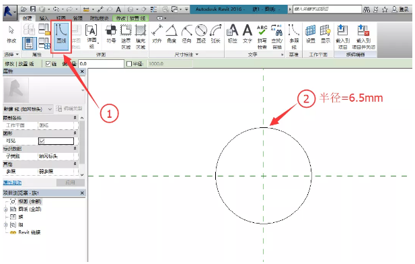The height and width of the screenshot is (264, 415).
Task: Switch to the Insert (插入) ribbon tab
Action: pyautogui.click(x=44, y=18)
